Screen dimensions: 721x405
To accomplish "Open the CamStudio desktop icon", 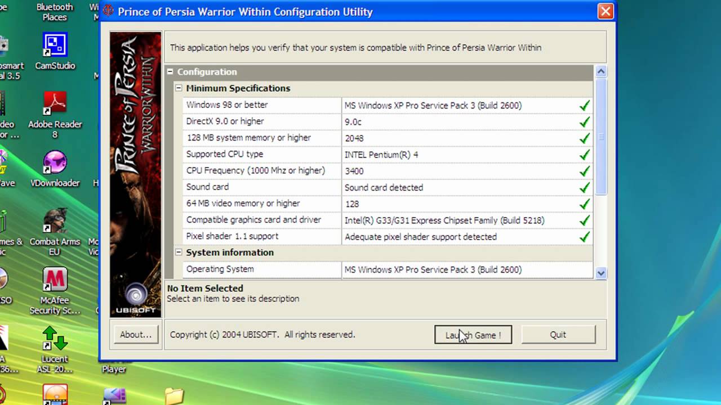I will pos(55,46).
